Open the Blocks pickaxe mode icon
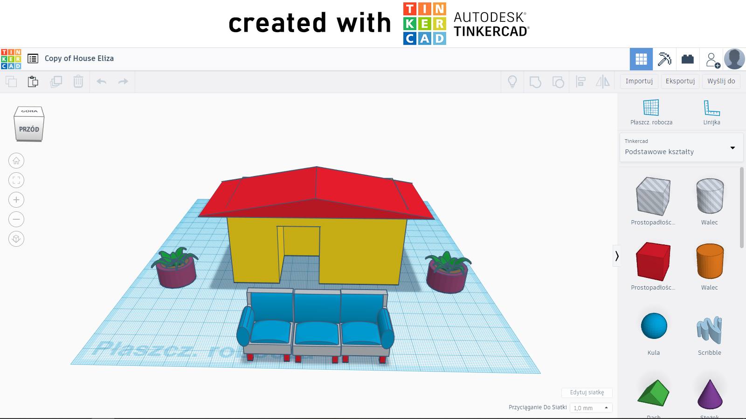The height and width of the screenshot is (419, 746). pyautogui.click(x=664, y=59)
